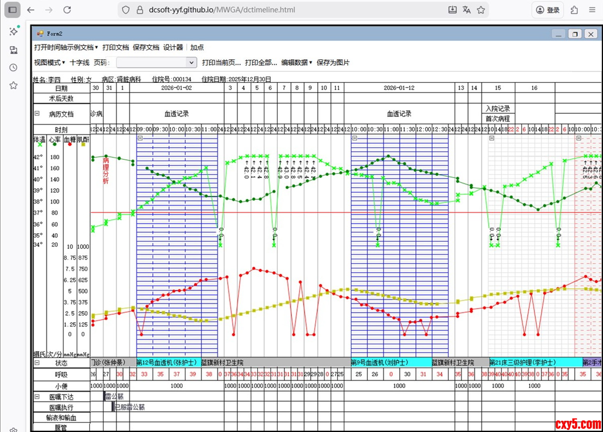Toggle the 十字线 crosshair option
603x432 pixels.
79,63
